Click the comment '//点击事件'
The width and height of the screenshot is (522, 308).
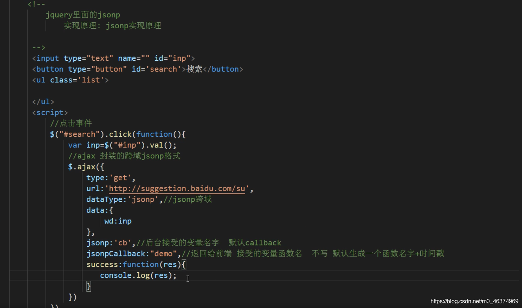pyautogui.click(x=71, y=123)
